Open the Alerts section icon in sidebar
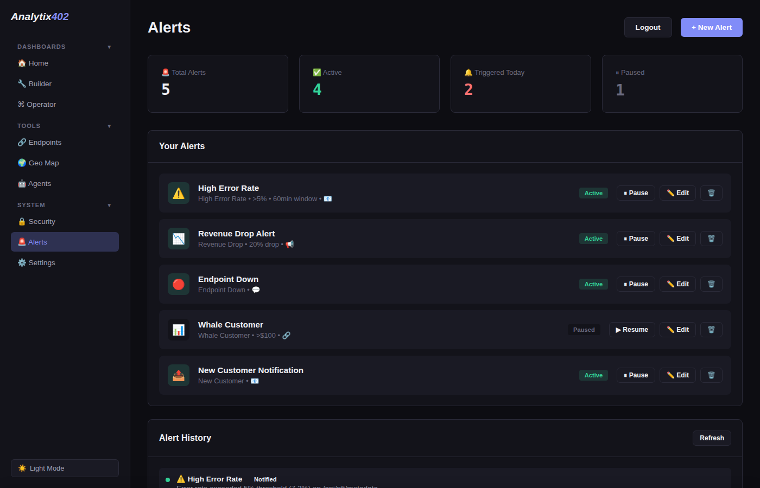 pyautogui.click(x=22, y=242)
